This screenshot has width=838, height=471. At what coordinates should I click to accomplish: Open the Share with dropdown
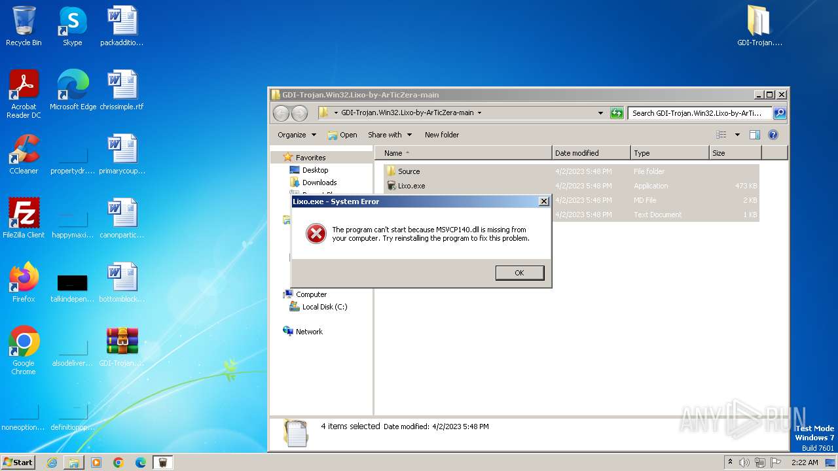pos(390,135)
